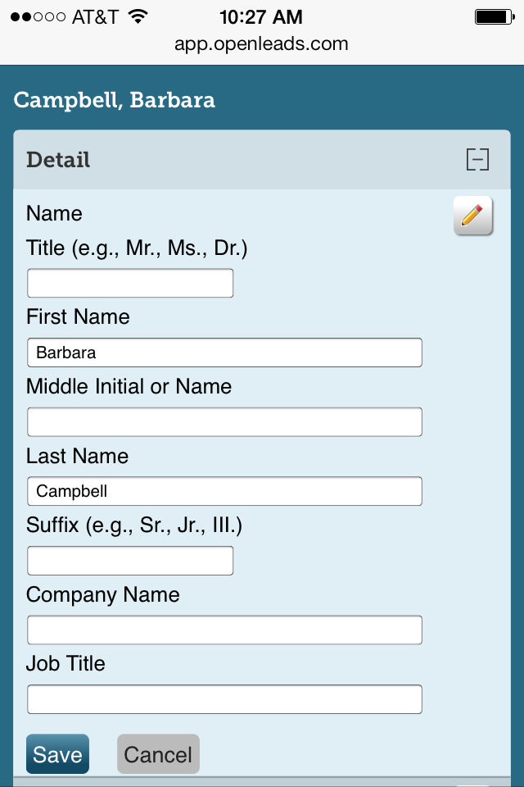The image size is (524, 787).
Task: Click the pencil edit icon
Action: pyautogui.click(x=473, y=216)
